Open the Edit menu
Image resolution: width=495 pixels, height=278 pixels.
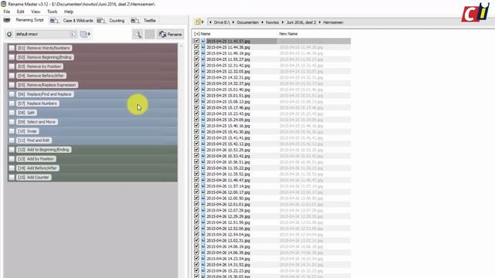click(21, 12)
